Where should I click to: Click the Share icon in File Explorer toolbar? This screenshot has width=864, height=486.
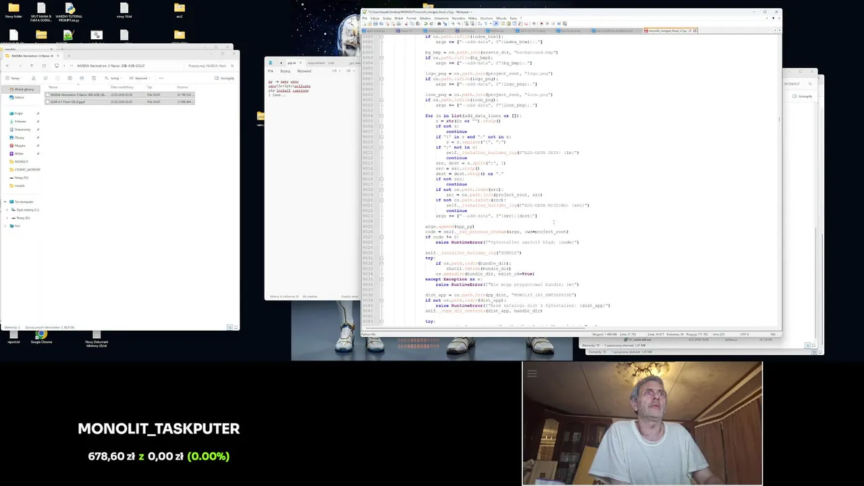(82, 78)
